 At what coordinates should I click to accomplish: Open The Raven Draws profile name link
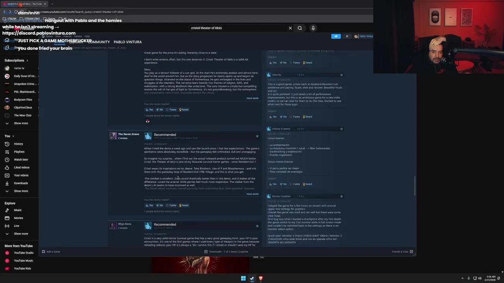tap(128, 134)
